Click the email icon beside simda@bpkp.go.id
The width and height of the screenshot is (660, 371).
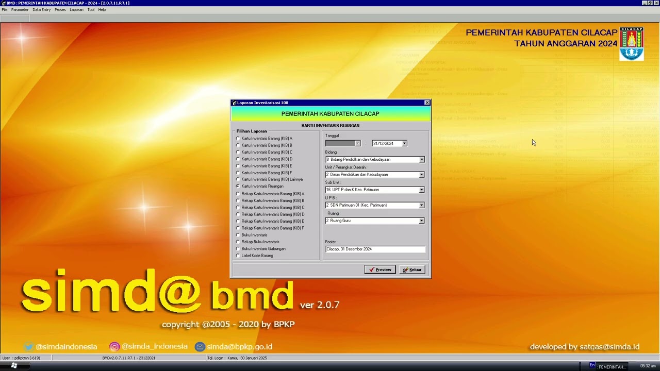click(200, 347)
